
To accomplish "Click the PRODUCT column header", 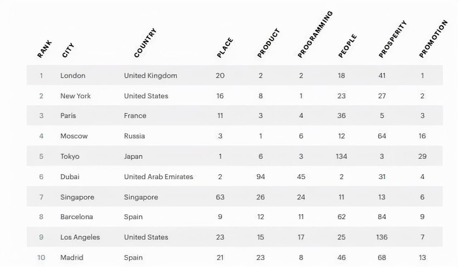I will (268, 43).
